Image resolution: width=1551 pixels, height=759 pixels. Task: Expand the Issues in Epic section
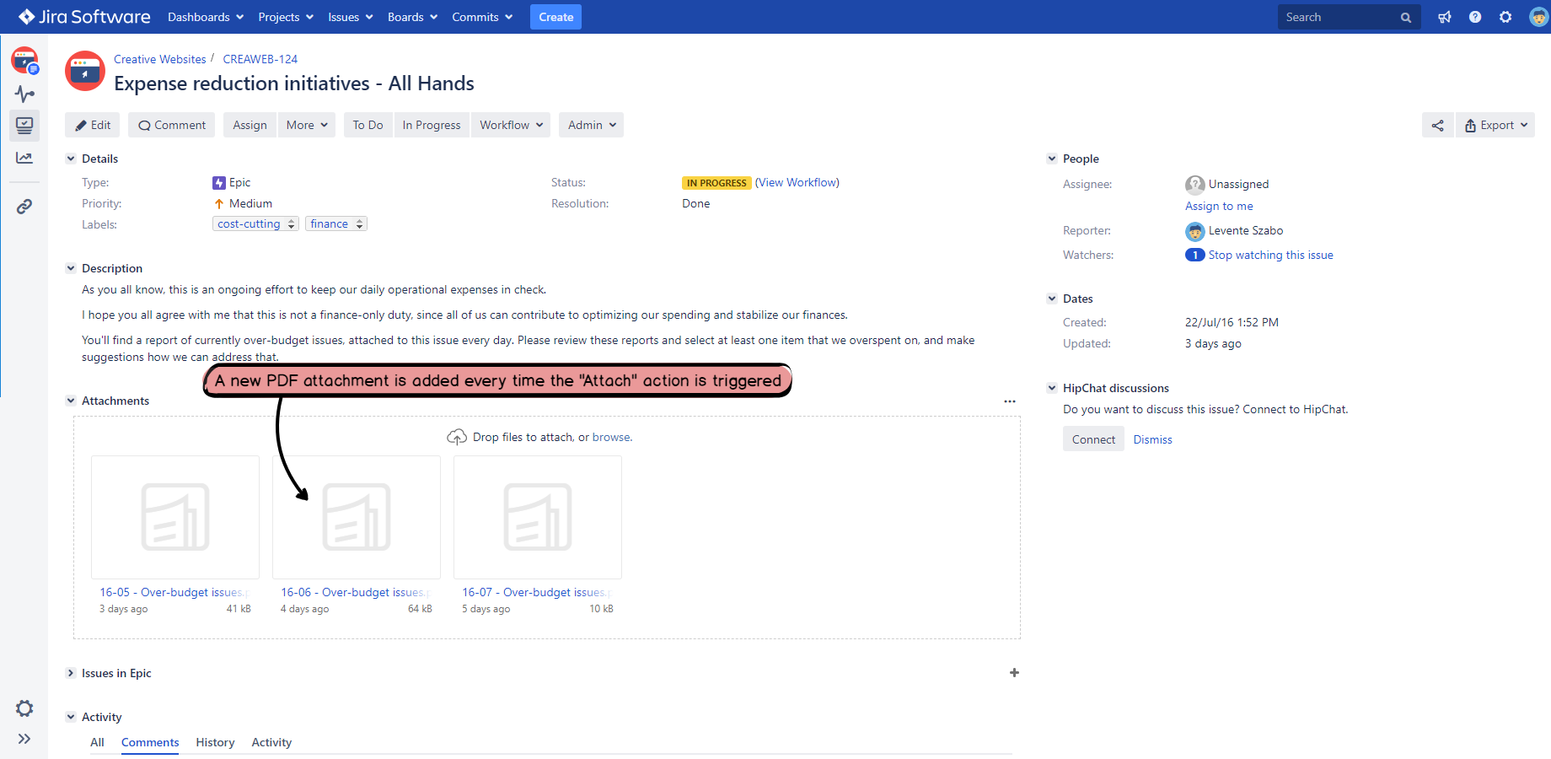pyautogui.click(x=71, y=673)
